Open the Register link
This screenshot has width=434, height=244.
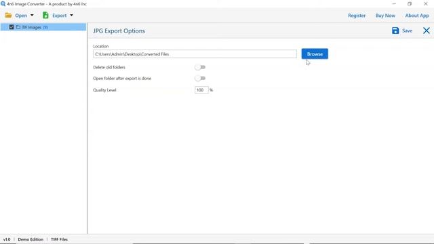pyautogui.click(x=357, y=16)
